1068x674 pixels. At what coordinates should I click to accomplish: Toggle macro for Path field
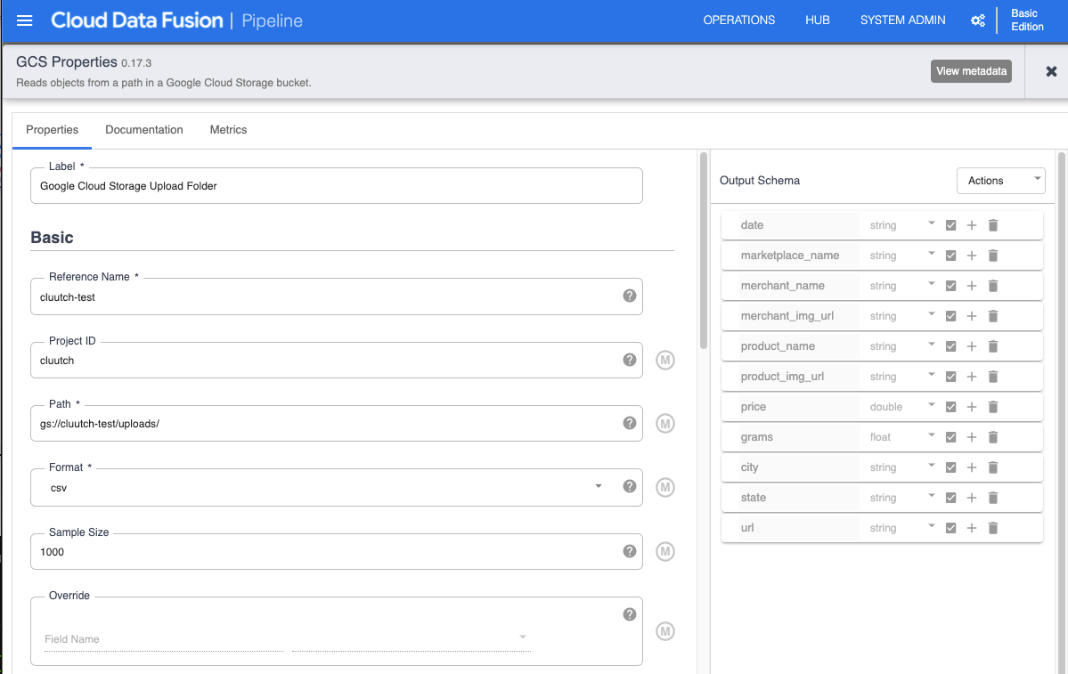pyautogui.click(x=664, y=424)
